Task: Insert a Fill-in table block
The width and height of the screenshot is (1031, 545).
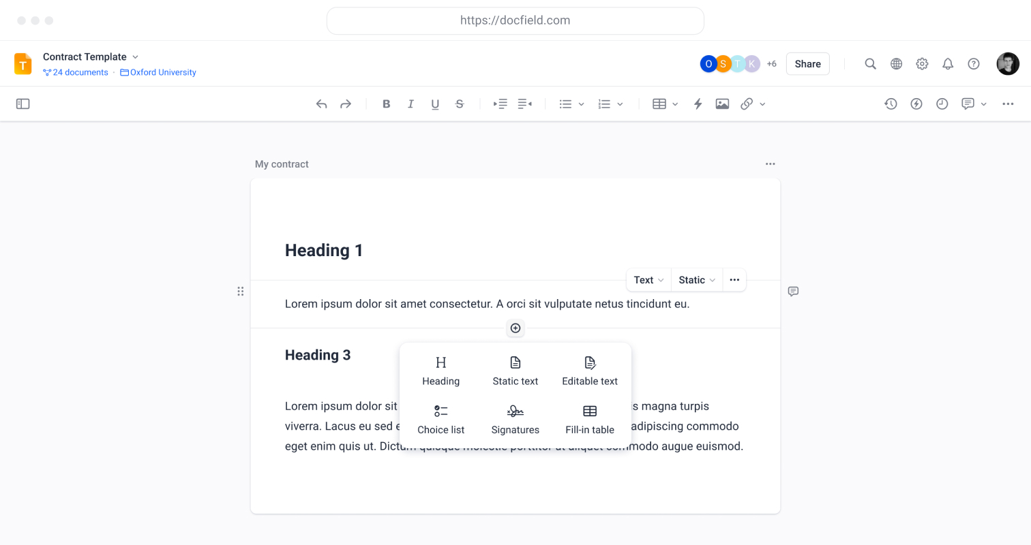Action: [589, 418]
